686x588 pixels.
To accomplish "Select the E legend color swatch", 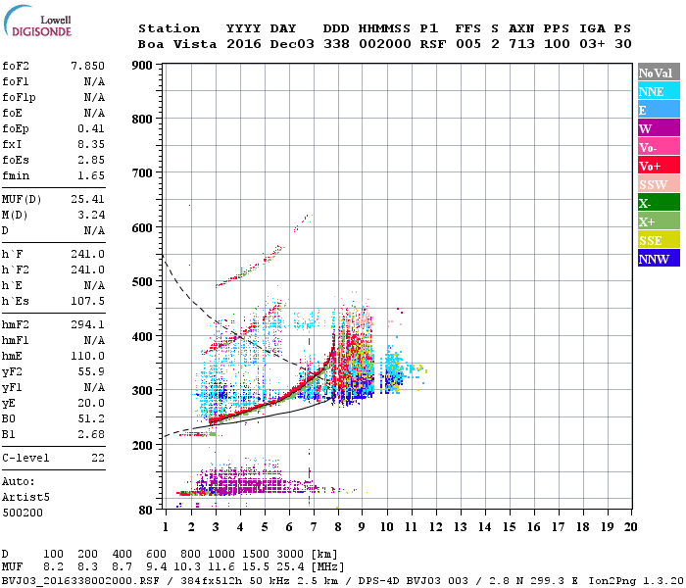I will [659, 110].
